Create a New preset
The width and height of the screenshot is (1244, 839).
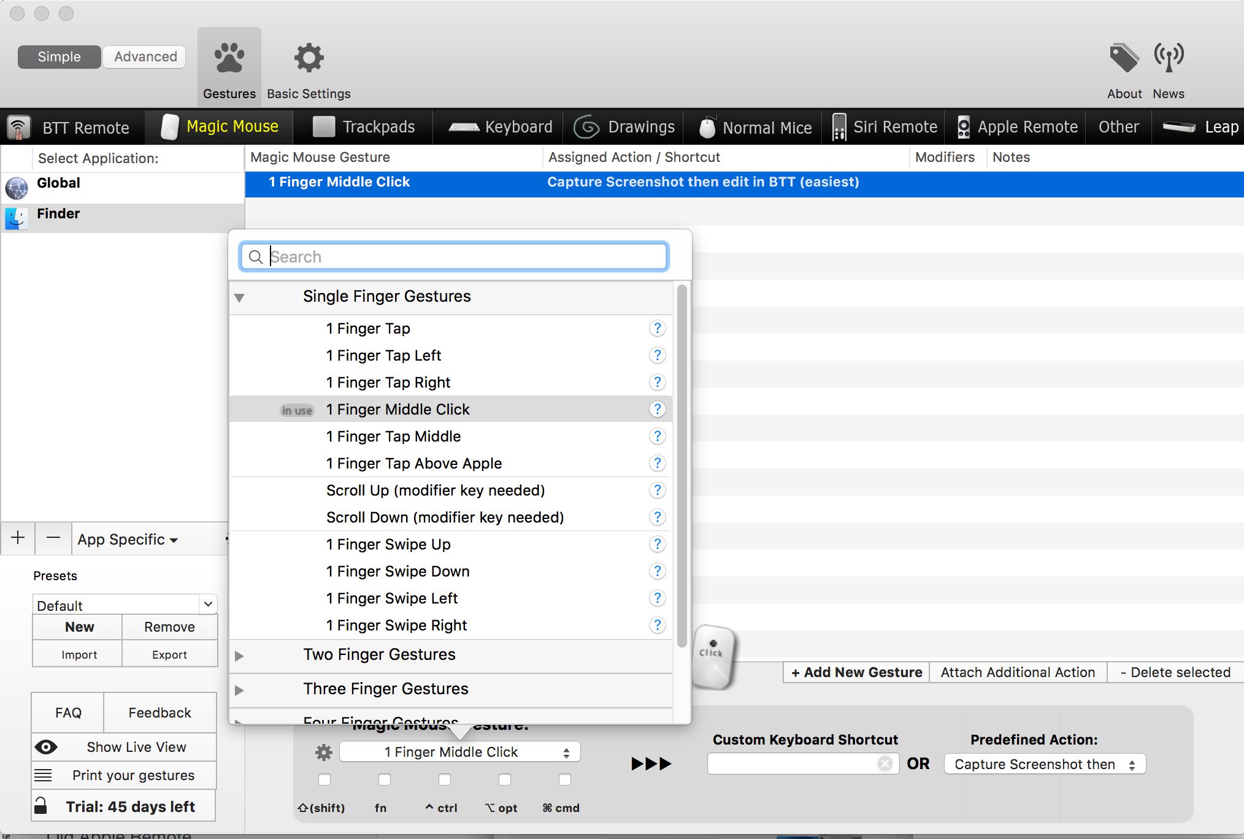click(79, 627)
